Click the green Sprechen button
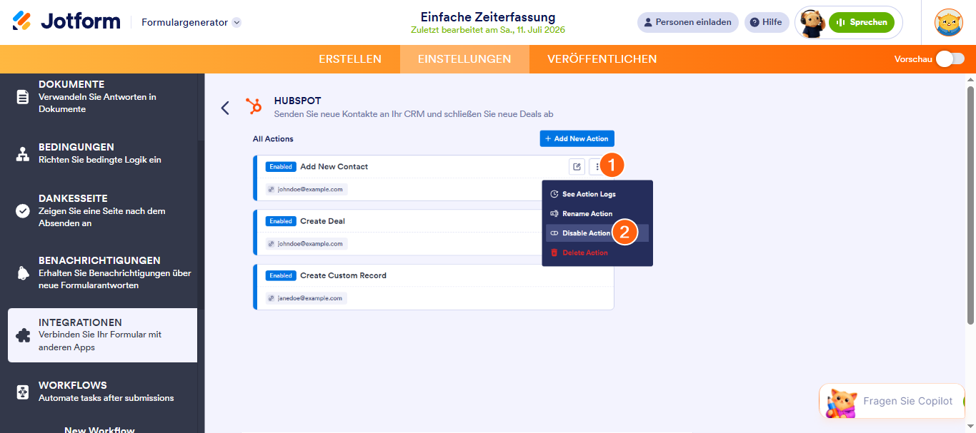 click(862, 22)
